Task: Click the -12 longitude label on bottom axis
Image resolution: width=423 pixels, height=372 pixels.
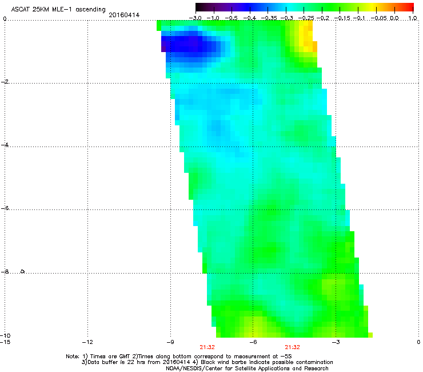Action: coord(87,342)
